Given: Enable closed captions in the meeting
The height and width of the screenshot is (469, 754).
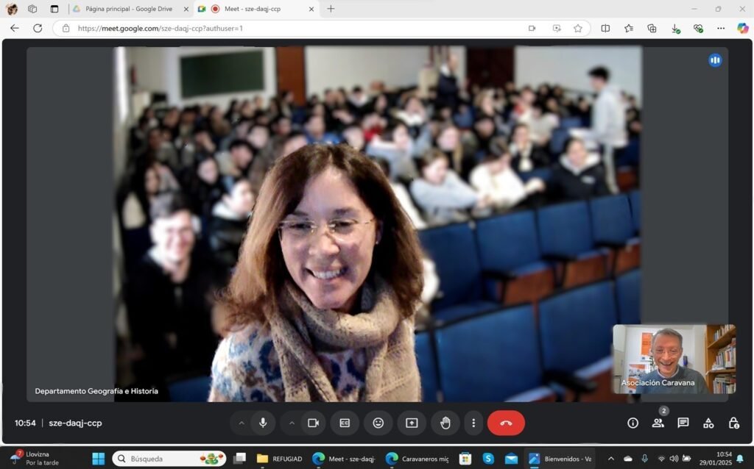Looking at the screenshot, I should click(x=345, y=423).
